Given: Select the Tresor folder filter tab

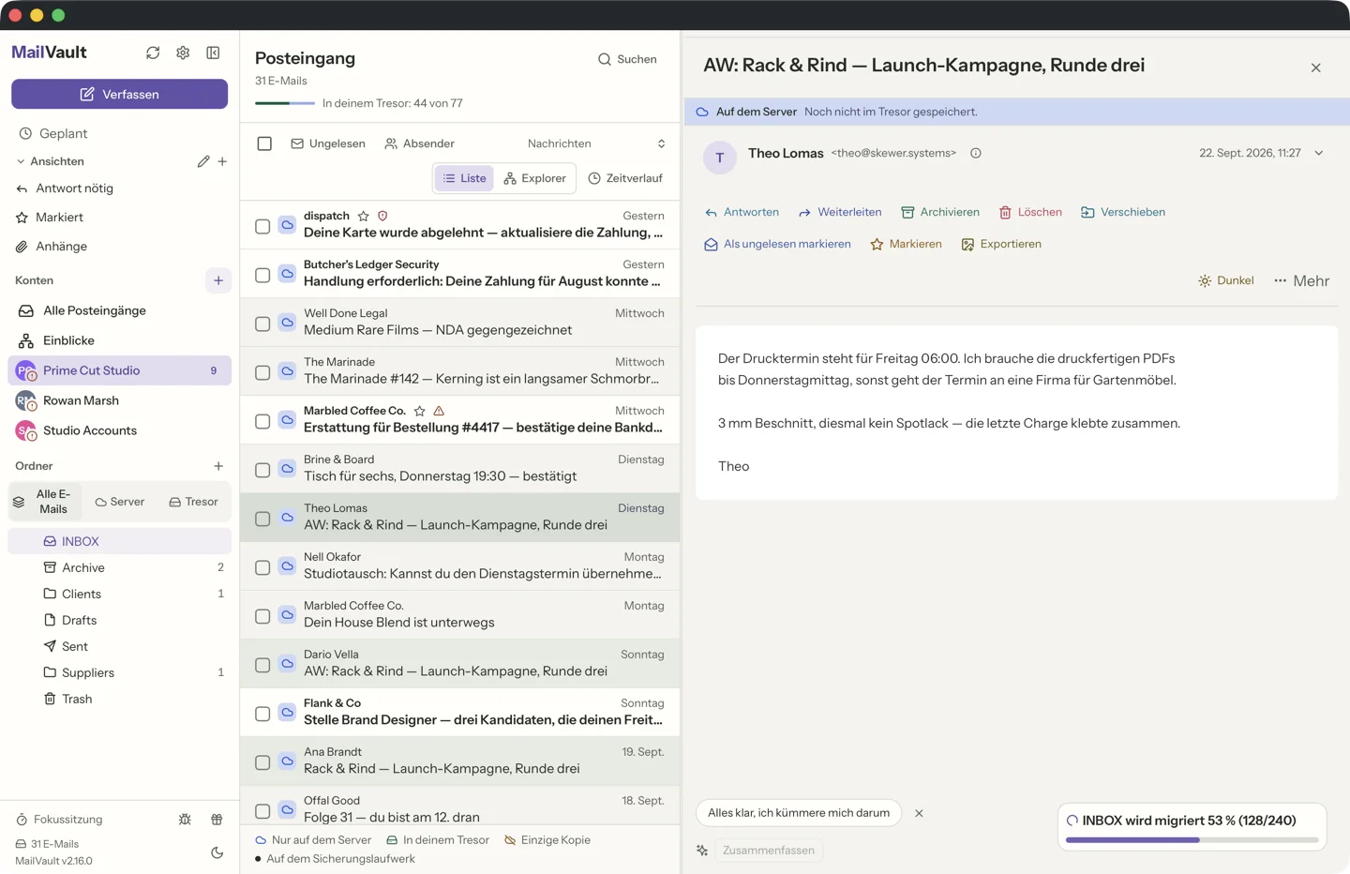Looking at the screenshot, I should (x=193, y=502).
